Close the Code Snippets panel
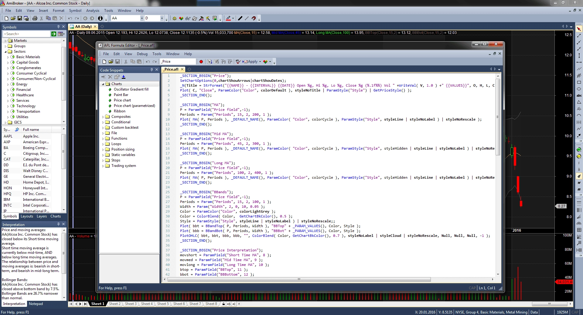The width and height of the screenshot is (583, 315). (x=157, y=70)
